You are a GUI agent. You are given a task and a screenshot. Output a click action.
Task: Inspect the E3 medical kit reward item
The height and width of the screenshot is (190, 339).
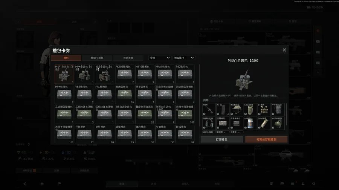coord(223,123)
